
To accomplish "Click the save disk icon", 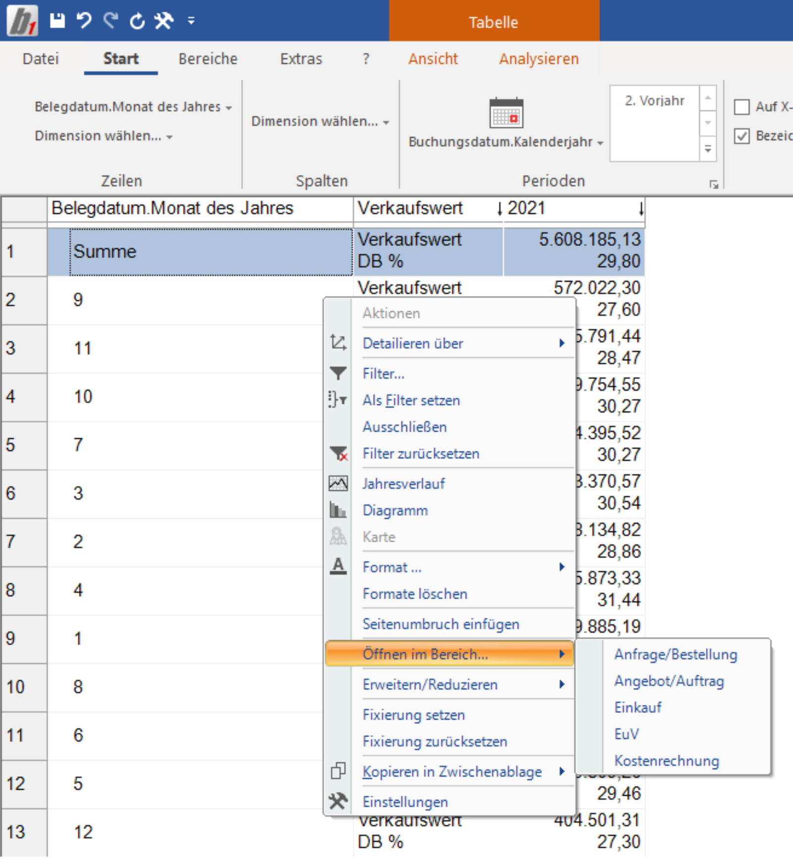I will click(57, 20).
